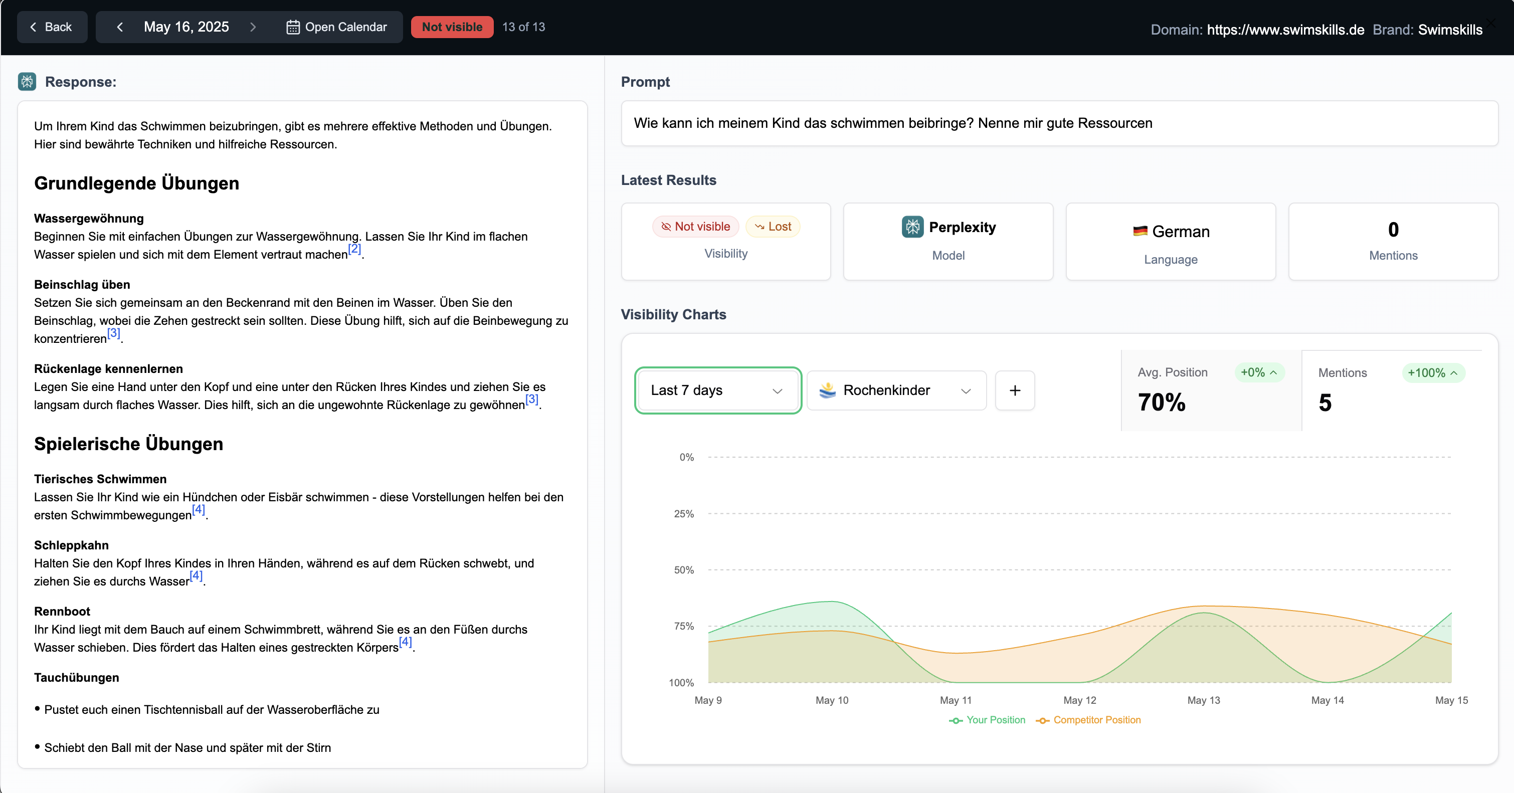Click the Not visible eye badge
The width and height of the screenshot is (1514, 793).
tap(695, 227)
